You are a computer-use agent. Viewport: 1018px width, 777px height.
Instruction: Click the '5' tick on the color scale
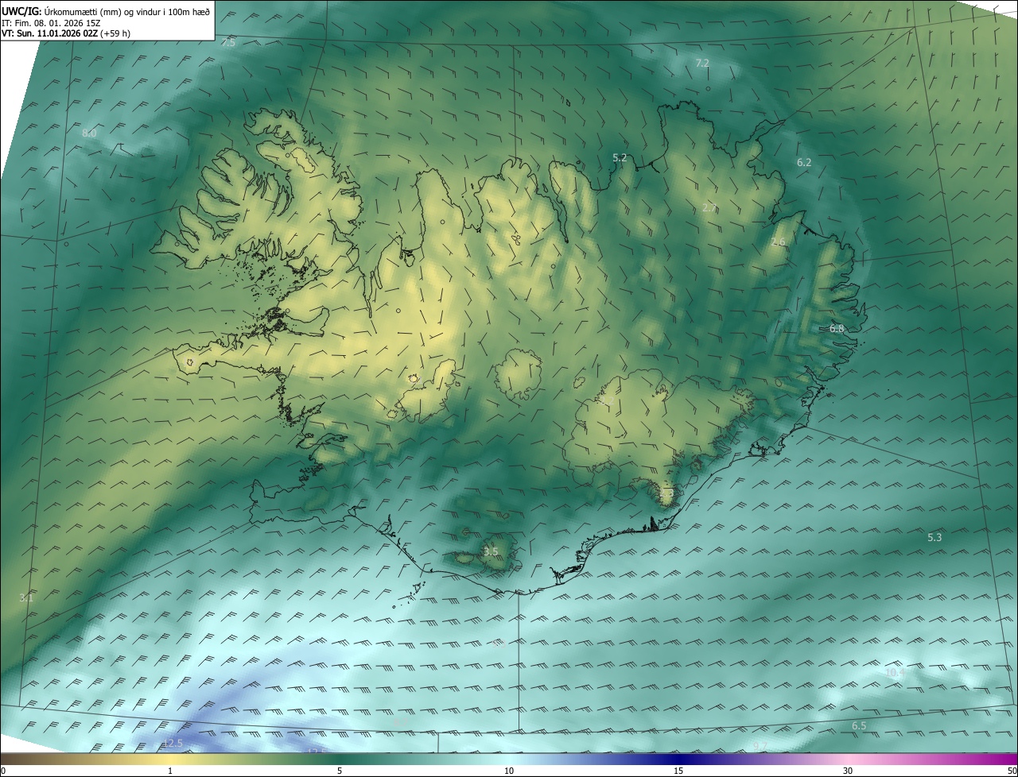tap(340, 771)
